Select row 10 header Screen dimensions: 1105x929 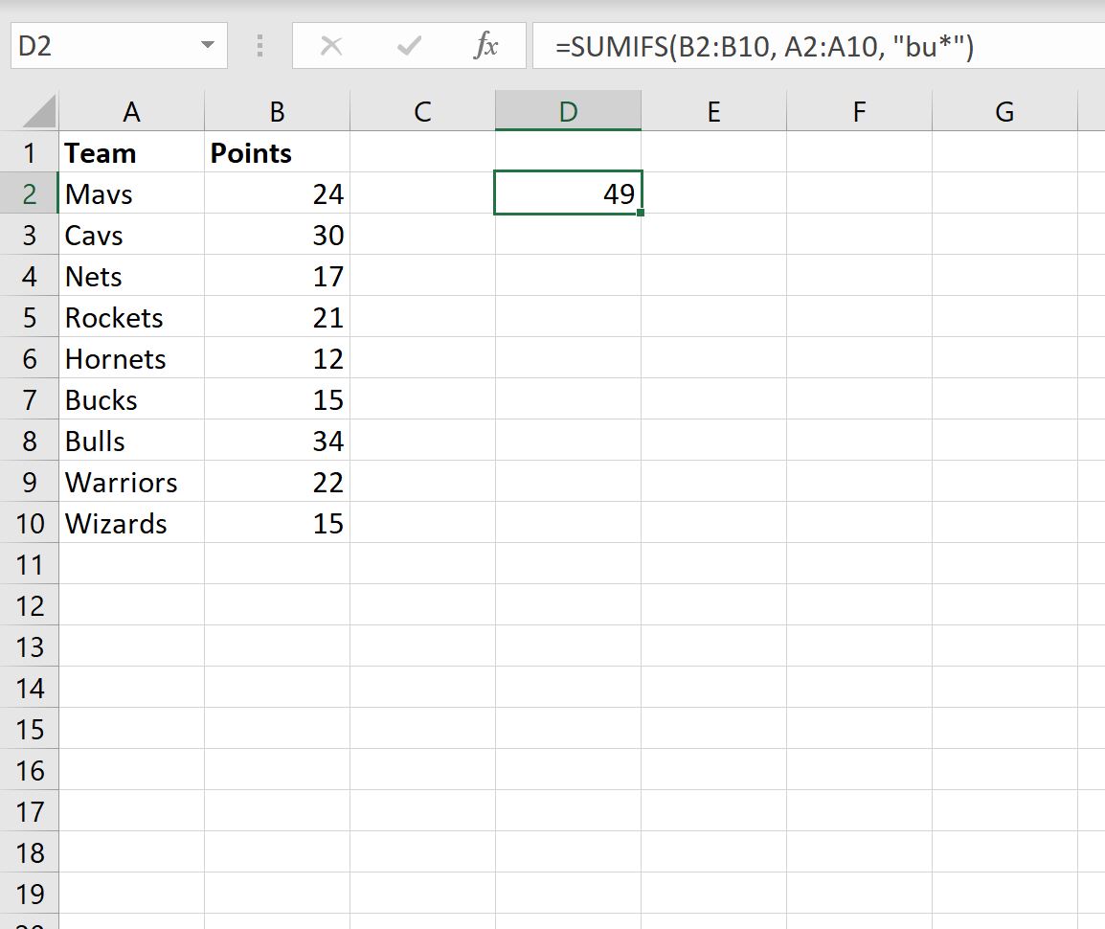pyautogui.click(x=30, y=523)
